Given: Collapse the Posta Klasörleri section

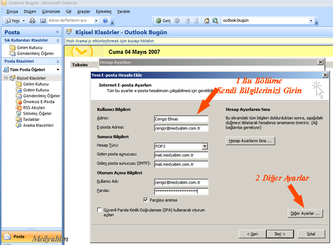Looking at the screenshot, I should [x=58, y=61].
